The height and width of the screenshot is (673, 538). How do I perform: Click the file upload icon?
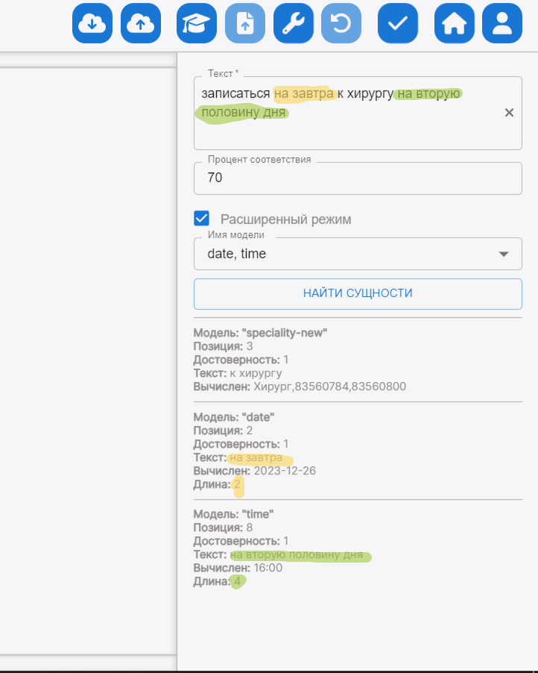click(245, 23)
